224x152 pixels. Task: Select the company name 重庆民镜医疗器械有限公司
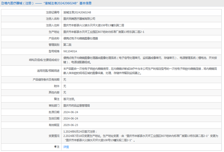pyautogui.click(x=79, y=19)
